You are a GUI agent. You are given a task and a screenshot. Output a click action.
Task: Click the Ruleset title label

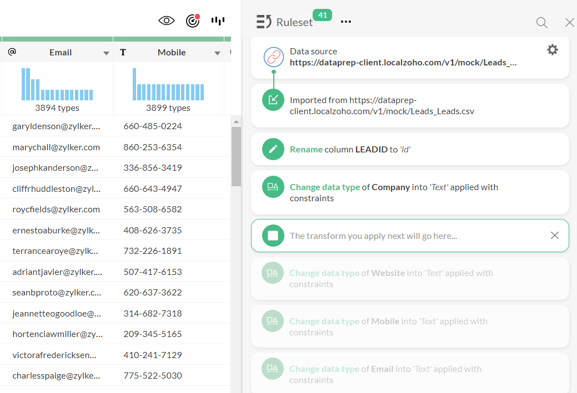click(x=294, y=22)
